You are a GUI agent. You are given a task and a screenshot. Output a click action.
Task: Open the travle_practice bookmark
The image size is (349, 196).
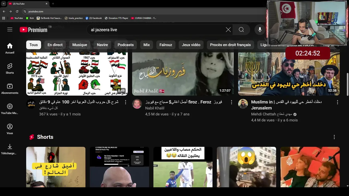click(x=74, y=18)
